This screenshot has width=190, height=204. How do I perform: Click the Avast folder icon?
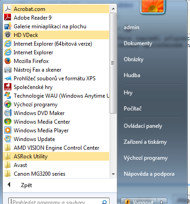[8, 165]
